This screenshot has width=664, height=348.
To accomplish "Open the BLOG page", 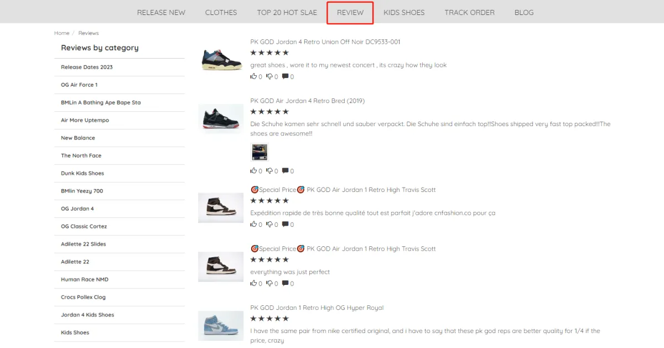I will 524,12.
